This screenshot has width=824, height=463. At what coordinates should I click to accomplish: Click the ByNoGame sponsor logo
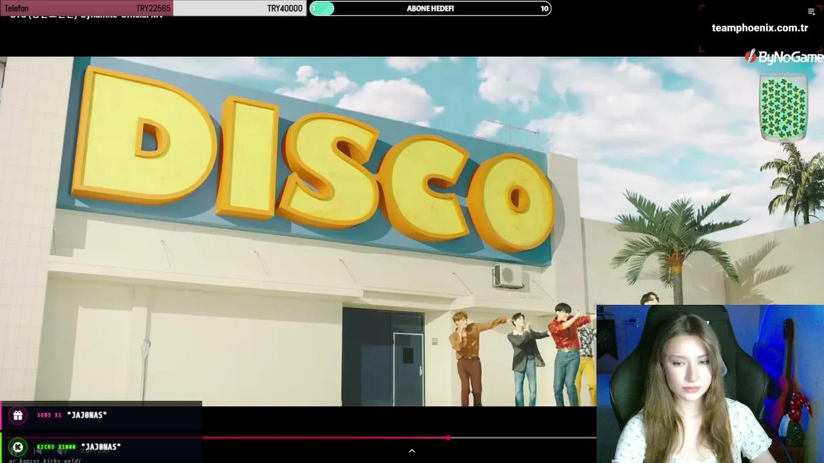[x=784, y=57]
